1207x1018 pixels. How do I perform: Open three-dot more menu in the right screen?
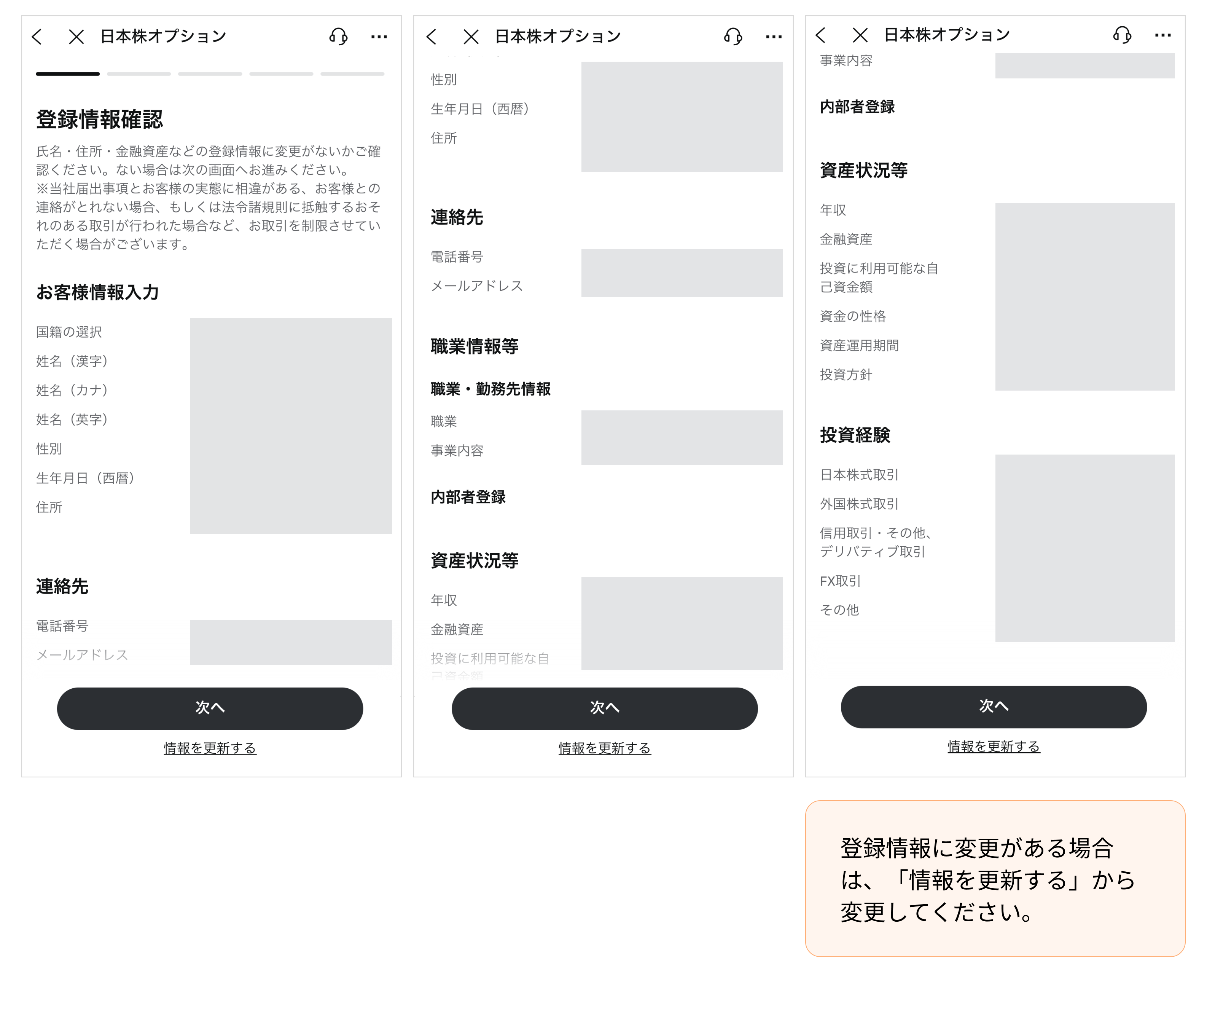1162,35
